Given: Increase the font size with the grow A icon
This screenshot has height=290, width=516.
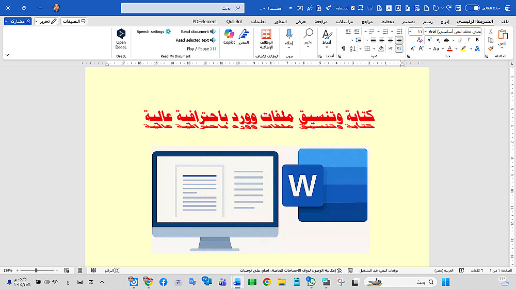Looking at the screenshot, I should click(x=421, y=49).
